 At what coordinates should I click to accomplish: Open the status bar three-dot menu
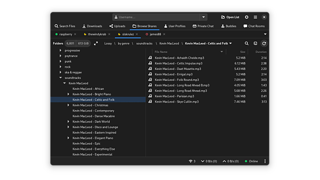click(x=265, y=161)
